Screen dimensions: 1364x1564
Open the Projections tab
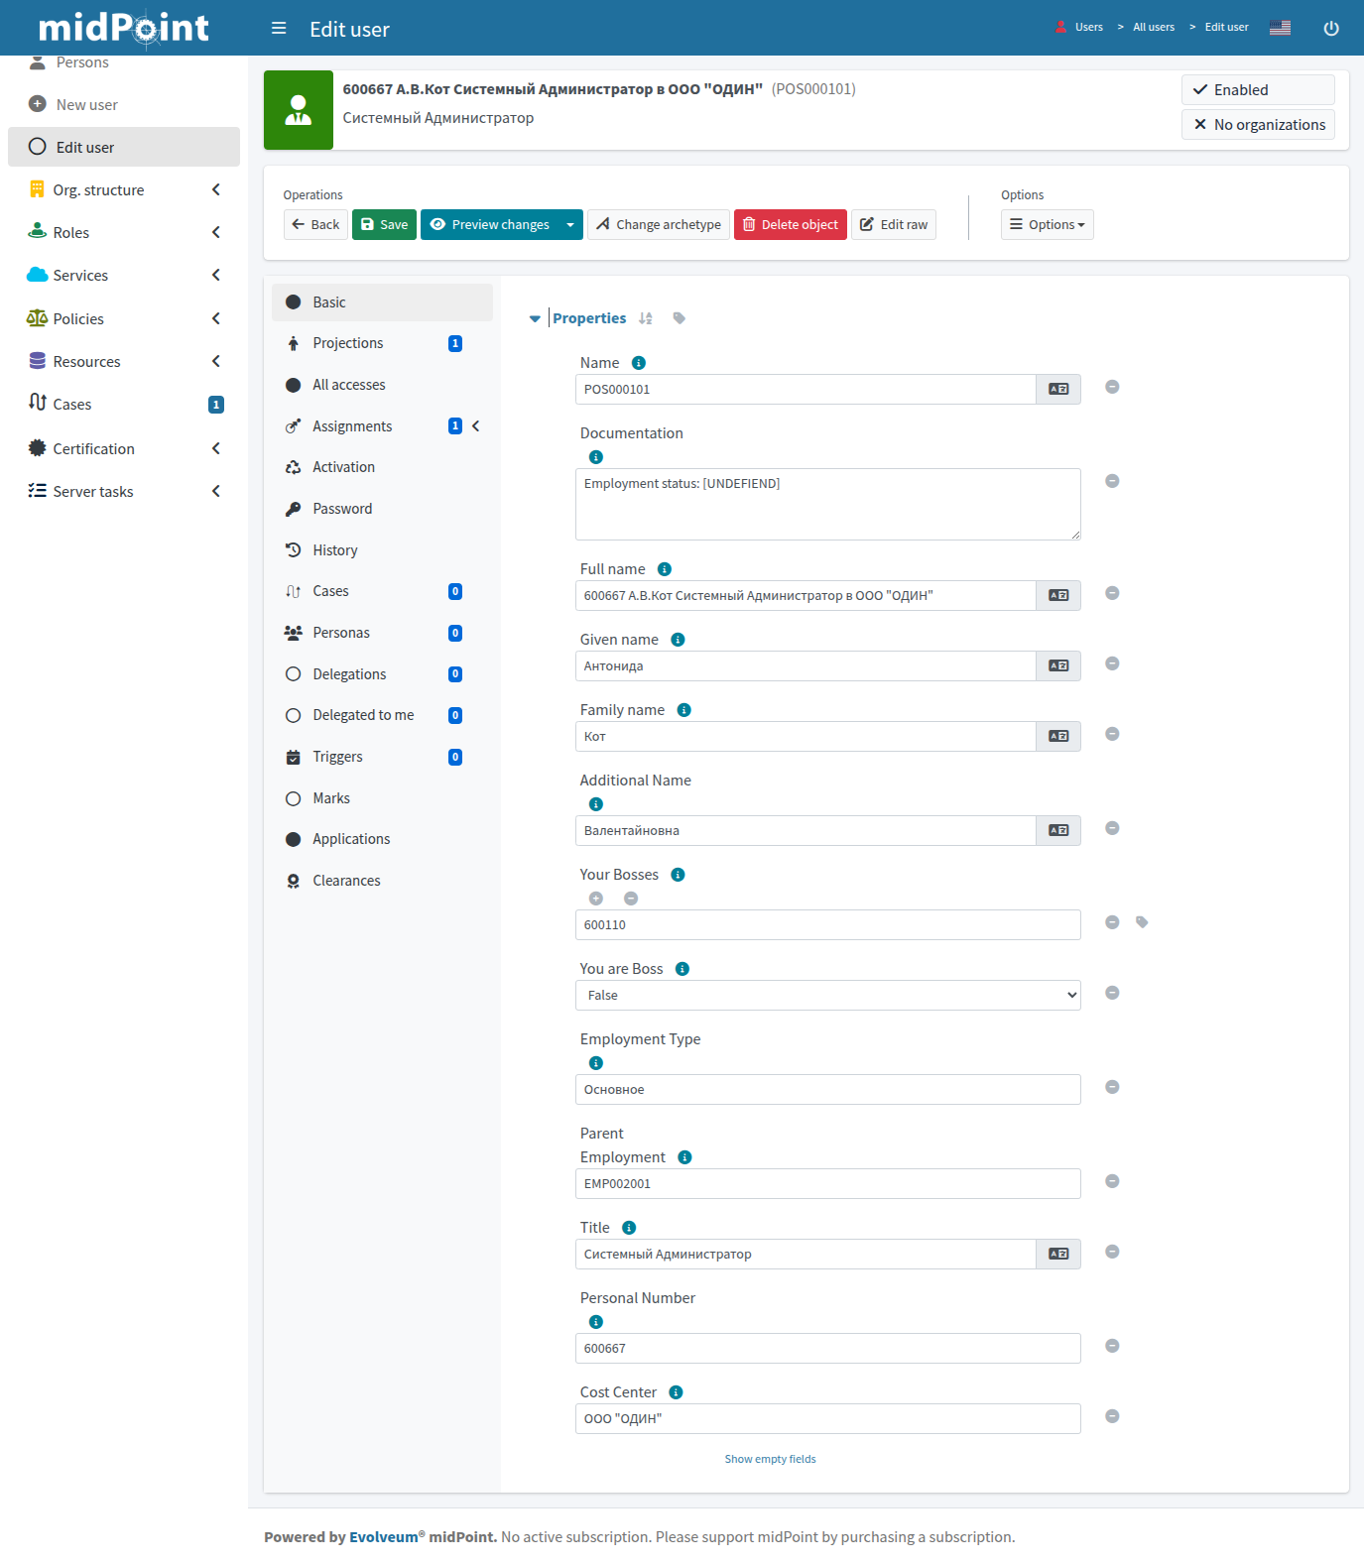pyautogui.click(x=382, y=343)
